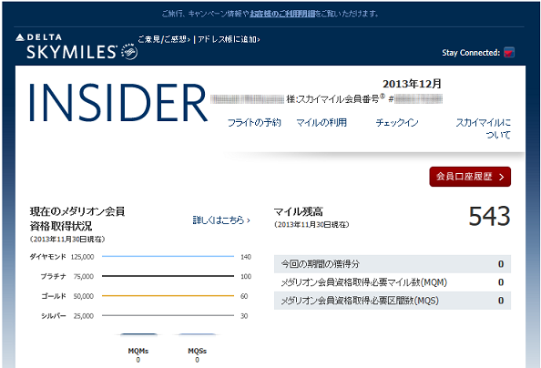Click the SkyTeam emblem beside SKYMILES

(x=129, y=52)
